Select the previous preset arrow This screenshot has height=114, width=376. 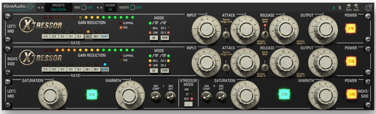click(39, 7)
